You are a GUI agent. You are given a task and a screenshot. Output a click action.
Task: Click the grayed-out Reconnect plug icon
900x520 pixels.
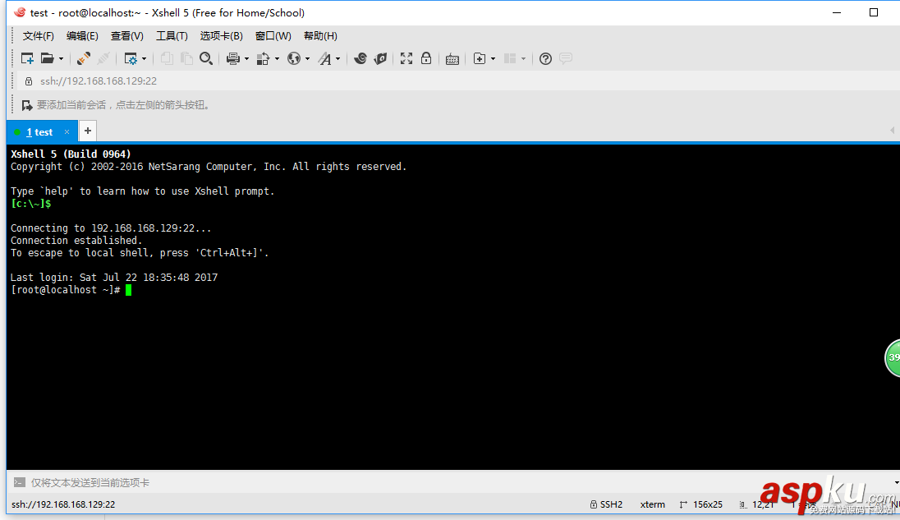point(103,58)
